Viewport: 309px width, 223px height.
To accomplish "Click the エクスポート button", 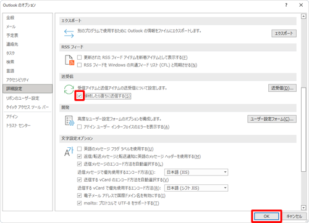I will (284, 33).
